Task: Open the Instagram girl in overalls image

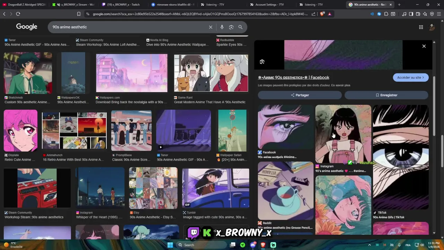Action: (343, 134)
